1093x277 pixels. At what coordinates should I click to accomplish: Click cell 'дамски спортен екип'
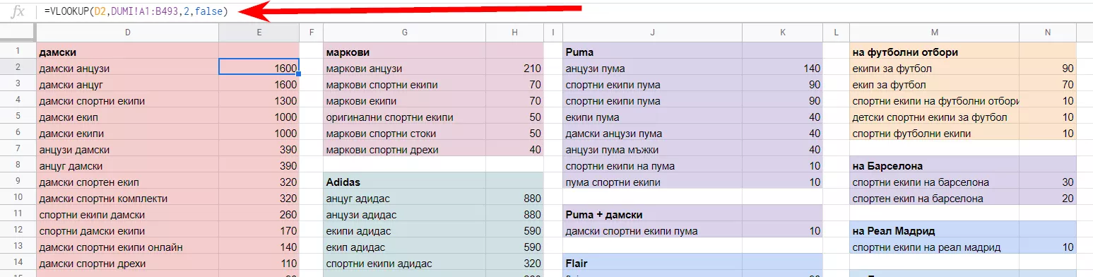pos(127,182)
